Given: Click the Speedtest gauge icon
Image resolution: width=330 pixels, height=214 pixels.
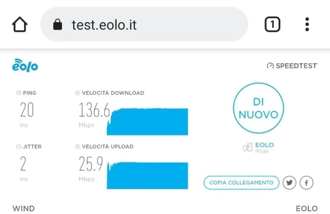Looking at the screenshot, I should tap(270, 66).
